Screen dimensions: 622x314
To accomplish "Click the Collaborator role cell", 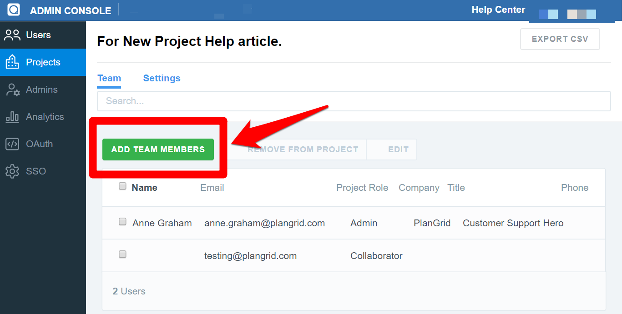I will click(376, 256).
